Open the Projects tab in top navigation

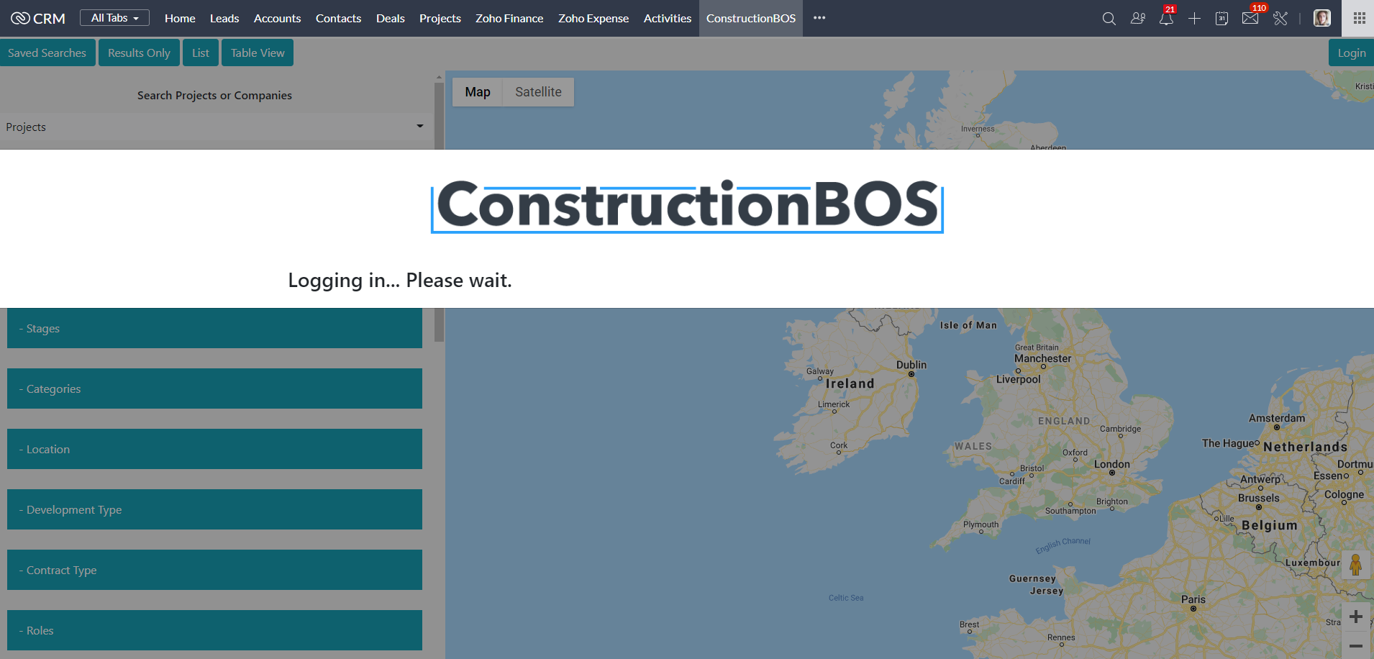point(440,18)
